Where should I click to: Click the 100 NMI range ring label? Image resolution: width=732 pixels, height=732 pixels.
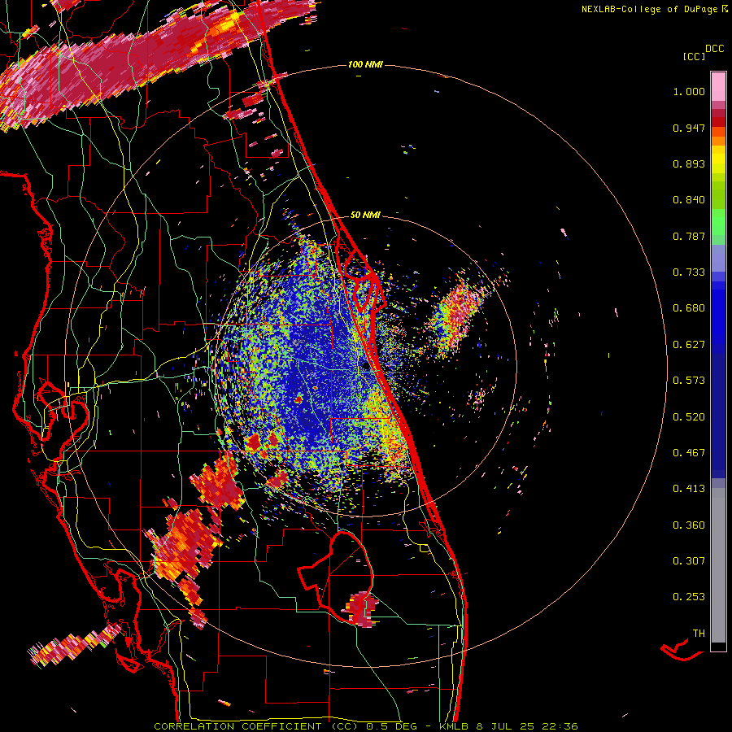365,64
